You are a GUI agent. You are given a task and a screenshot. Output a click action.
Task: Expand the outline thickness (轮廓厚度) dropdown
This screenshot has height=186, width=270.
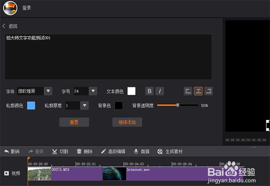pos(84,106)
